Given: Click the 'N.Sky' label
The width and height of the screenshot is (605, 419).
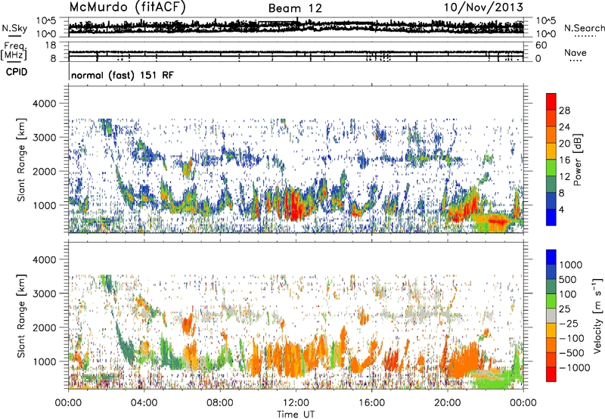Looking at the screenshot, I should pos(14,28).
